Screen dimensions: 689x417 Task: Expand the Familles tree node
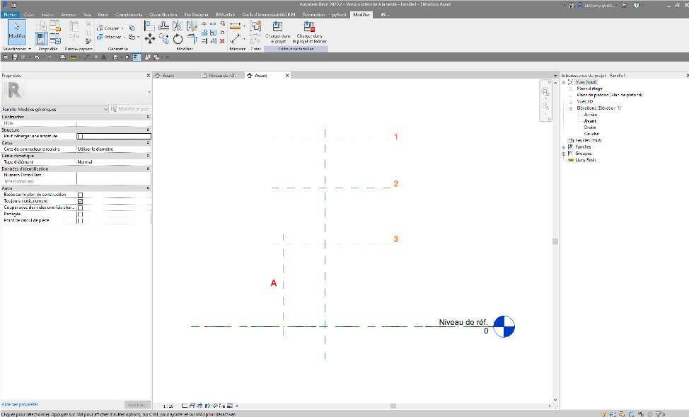click(564, 147)
